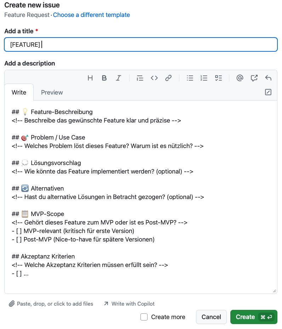Viewport: 282px width, 329px height.
Task: Focus the issue title input field
Action: click(141, 45)
